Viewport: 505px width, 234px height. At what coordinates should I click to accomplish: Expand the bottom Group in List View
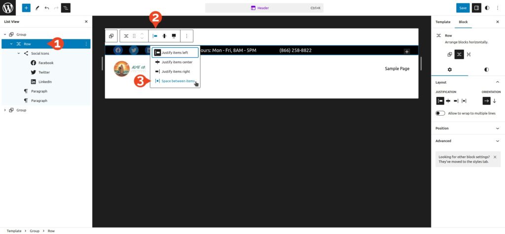point(5,110)
